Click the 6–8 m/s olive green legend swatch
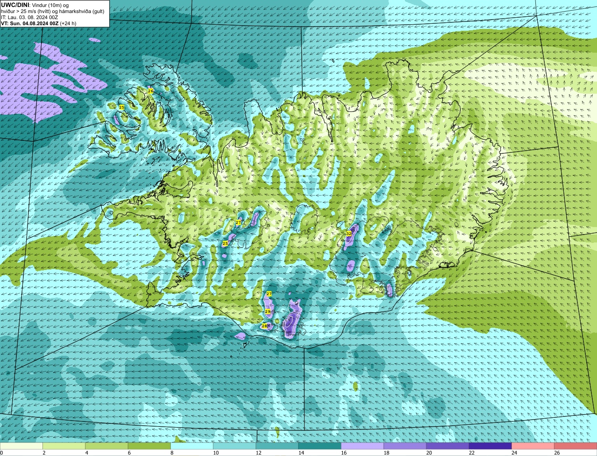 click(x=149, y=446)
